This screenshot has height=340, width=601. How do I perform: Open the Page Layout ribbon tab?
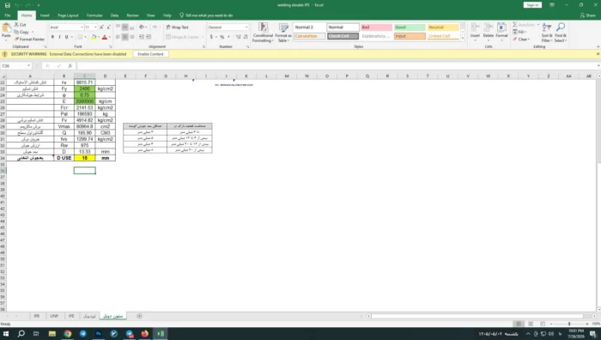68,15
